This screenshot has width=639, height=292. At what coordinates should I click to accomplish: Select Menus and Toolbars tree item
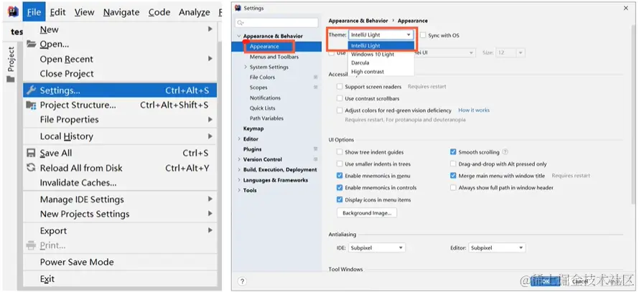coord(274,57)
